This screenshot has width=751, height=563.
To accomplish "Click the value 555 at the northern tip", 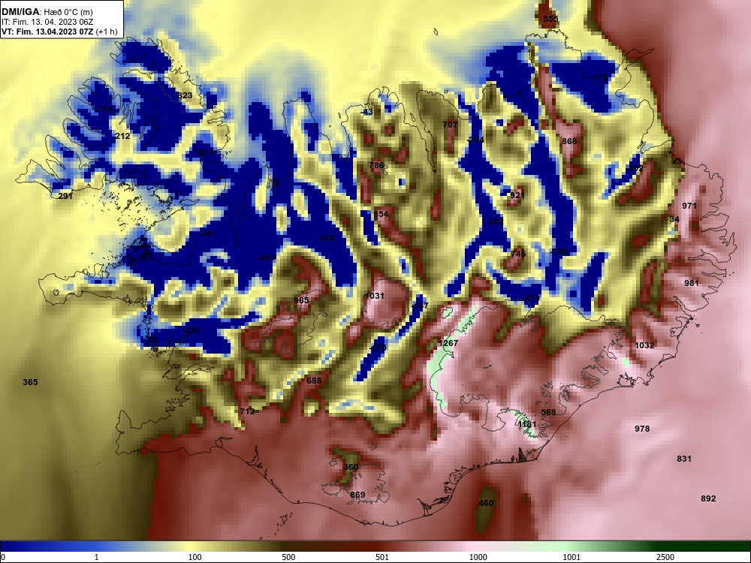I will coord(550,19).
